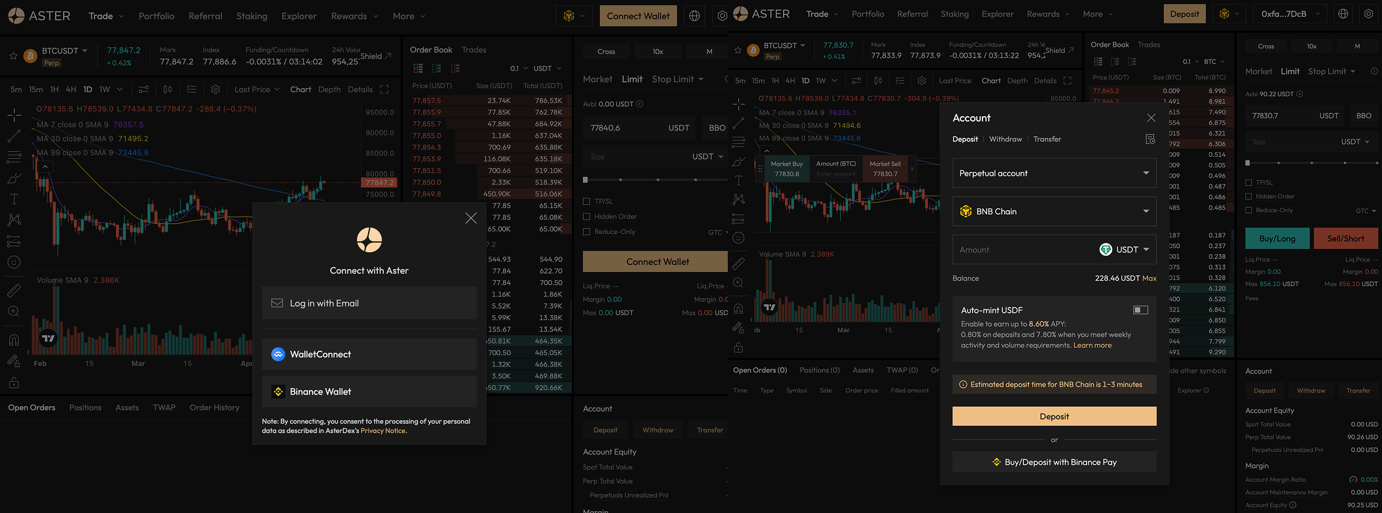Click the info icon beside Account Equity 90.25 USD

pyautogui.click(x=1293, y=505)
